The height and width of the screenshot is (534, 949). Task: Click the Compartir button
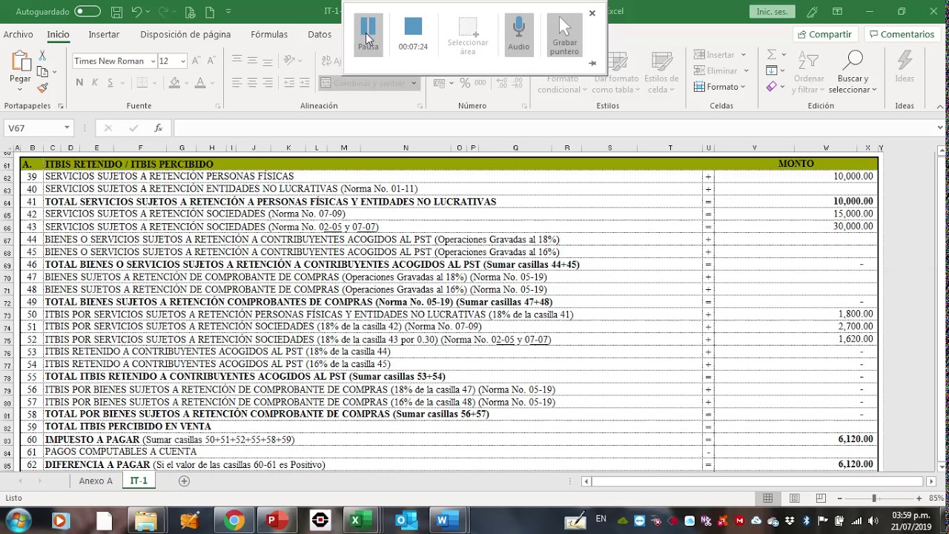coord(825,34)
